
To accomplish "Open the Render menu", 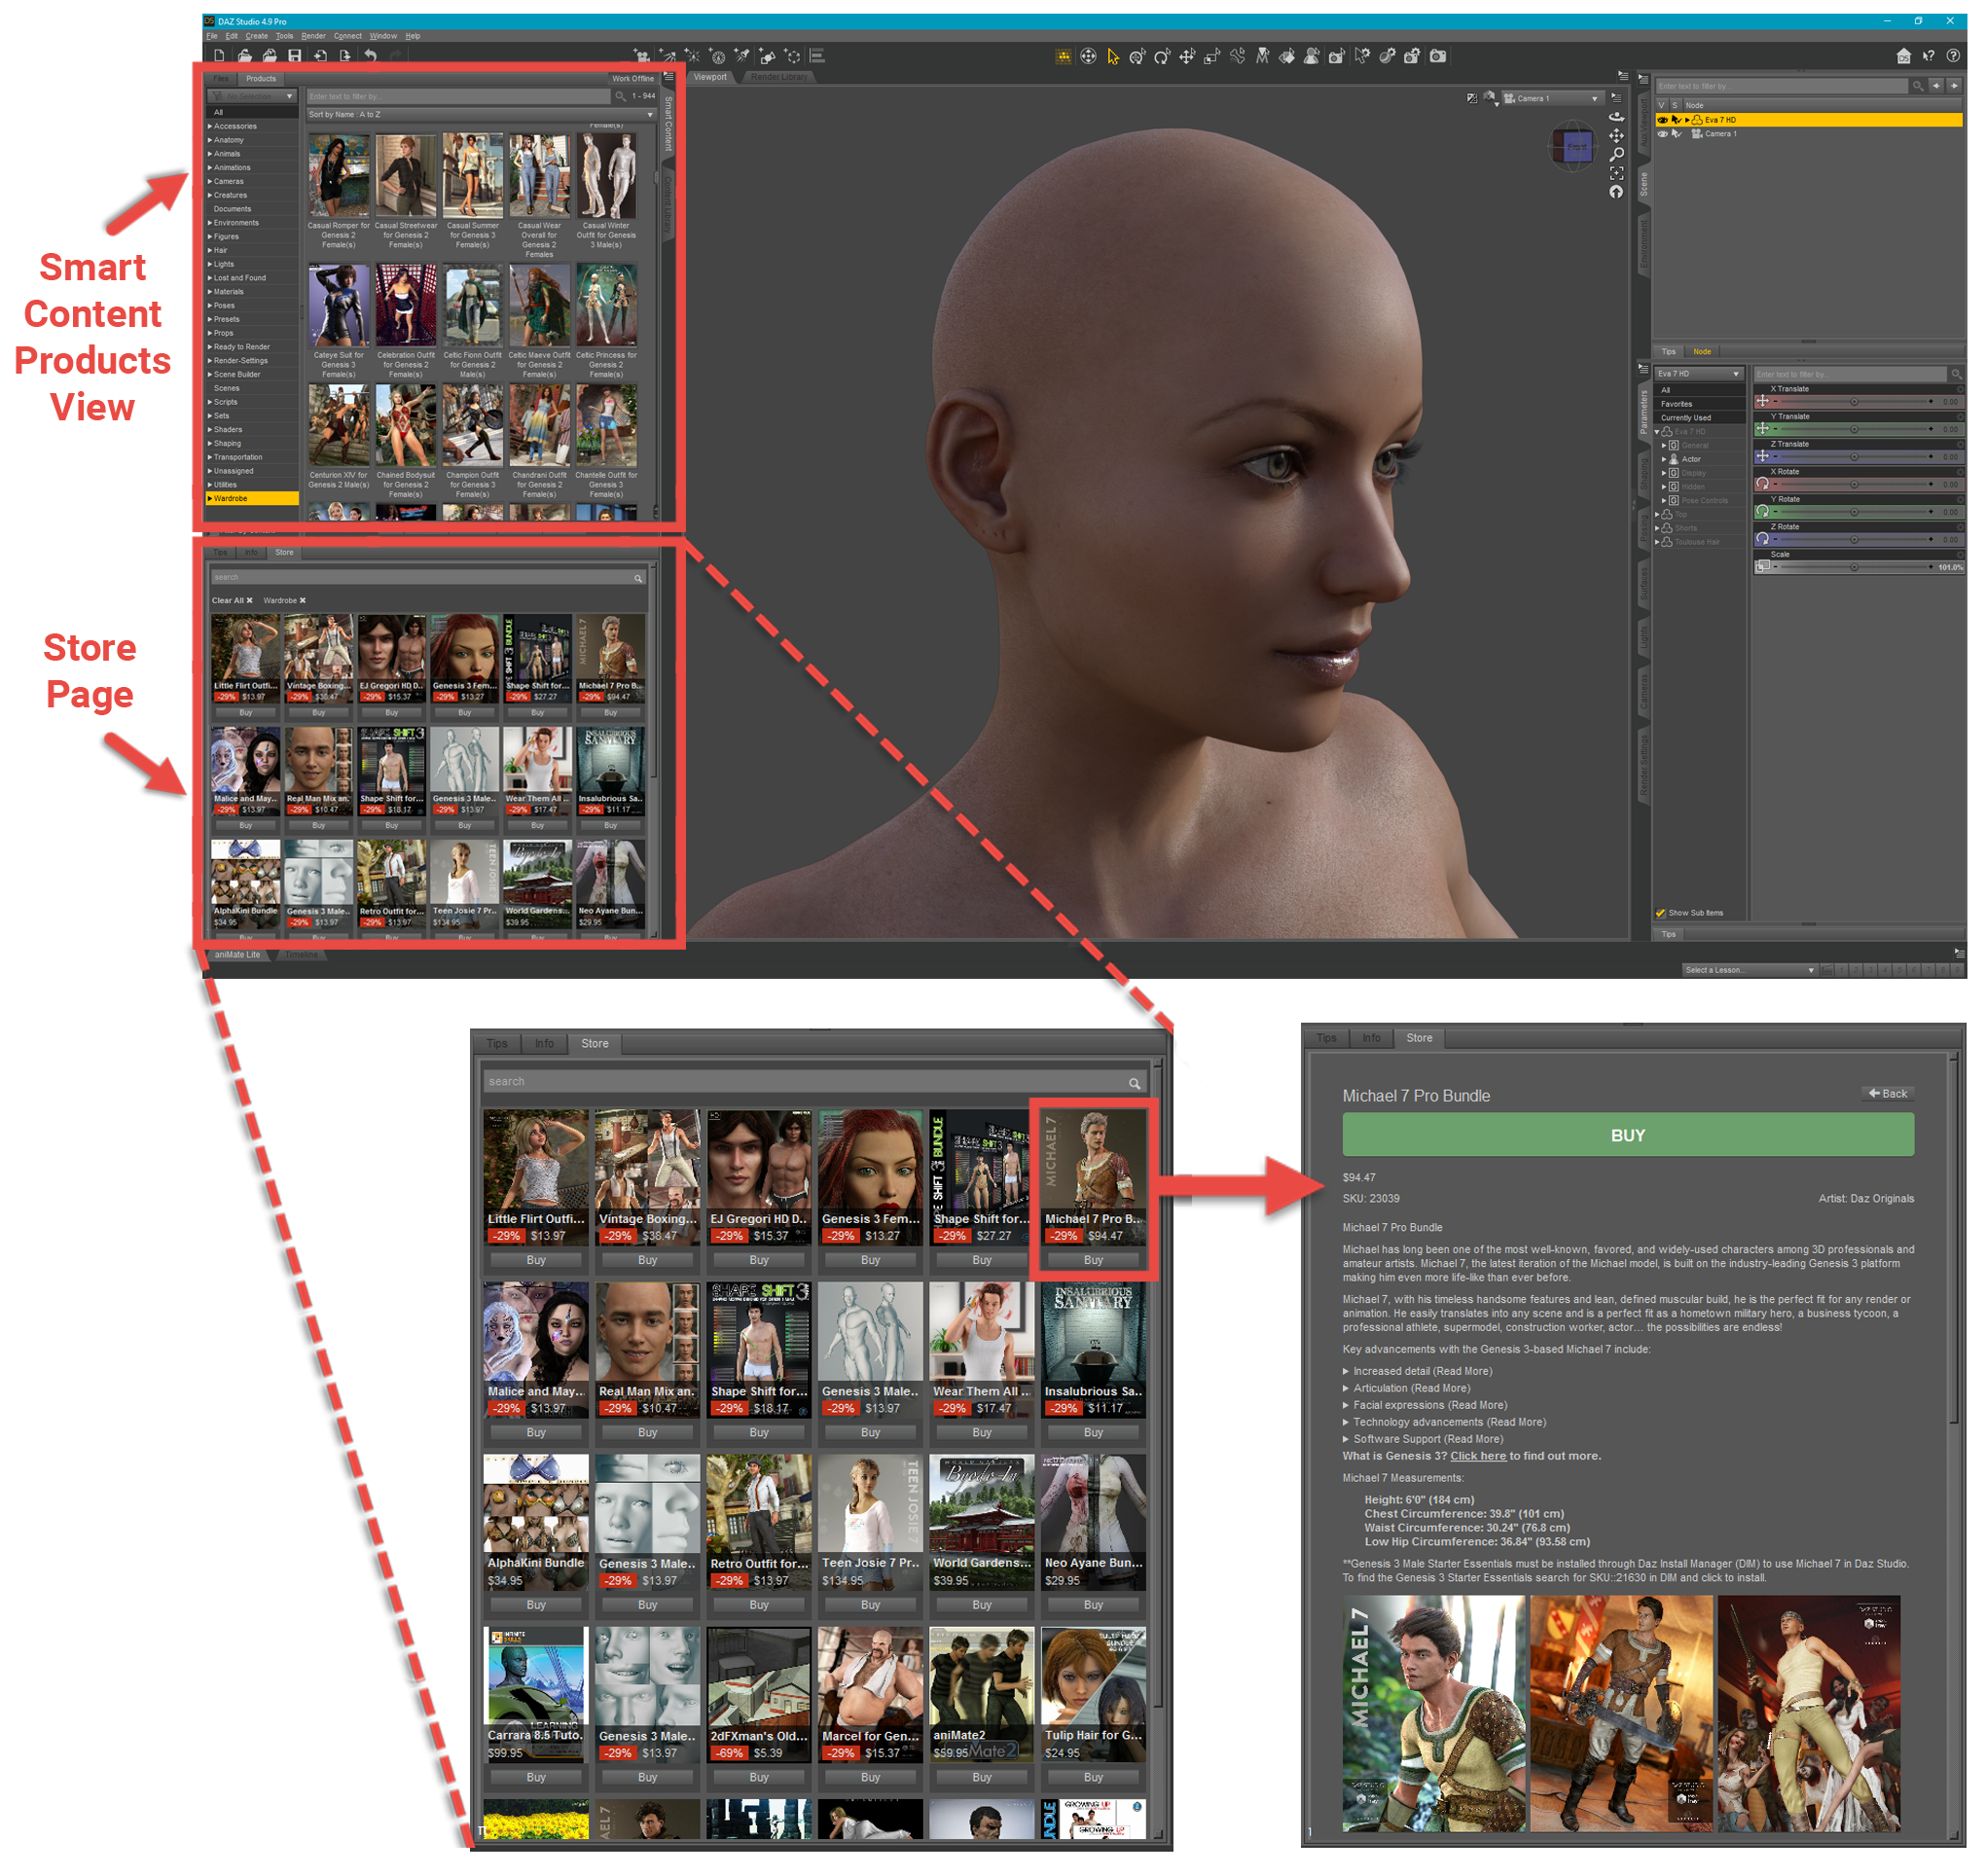I will pos(314,36).
